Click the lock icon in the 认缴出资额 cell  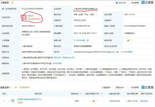(x=93, y=101)
